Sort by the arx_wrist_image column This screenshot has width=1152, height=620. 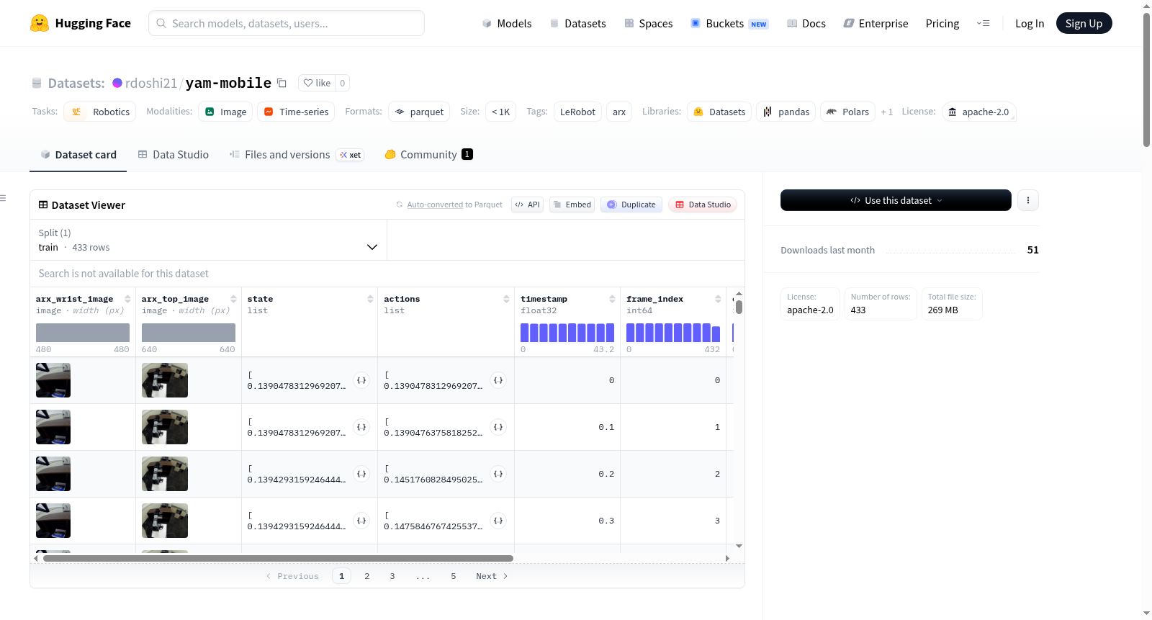[x=127, y=299]
